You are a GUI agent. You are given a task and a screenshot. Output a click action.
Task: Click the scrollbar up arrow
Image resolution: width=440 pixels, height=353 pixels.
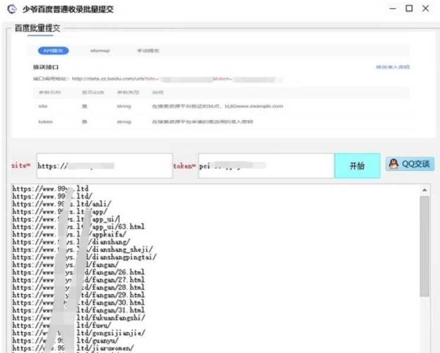coord(425,190)
